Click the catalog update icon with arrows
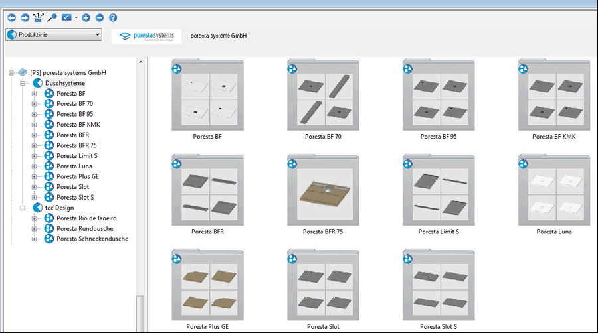This screenshot has width=598, height=333. click(x=38, y=17)
